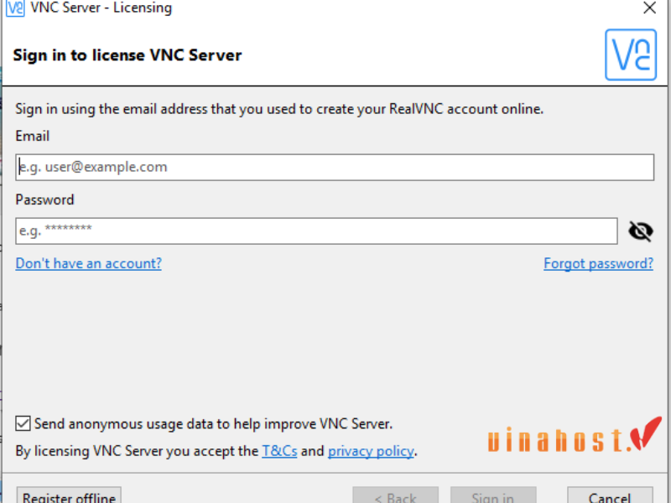Click the RealVNC account instruction text
The height and width of the screenshot is (503, 671).
pyautogui.click(x=279, y=109)
